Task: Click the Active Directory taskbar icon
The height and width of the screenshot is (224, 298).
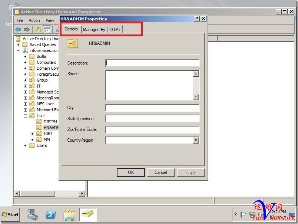Action: [87, 214]
